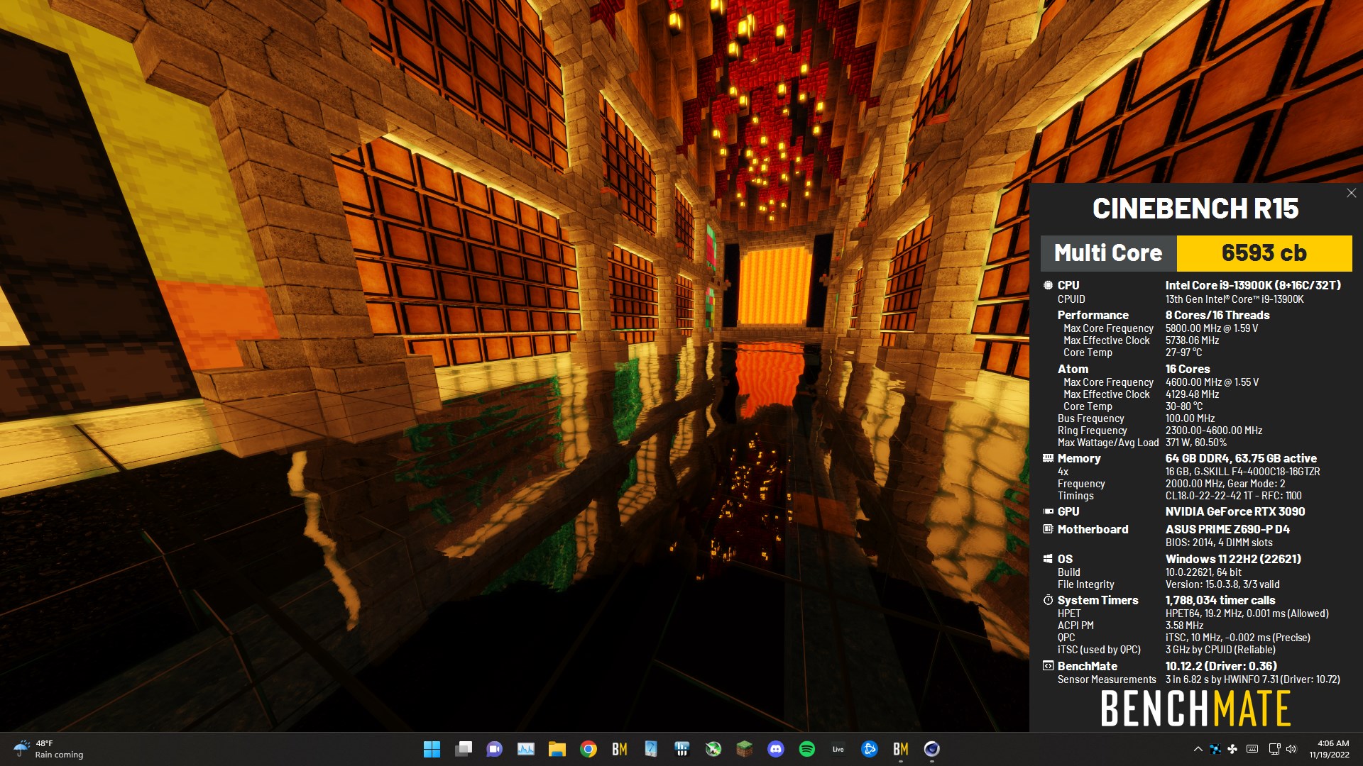Launch Battle.net from the taskbar
1363x766 pixels.
point(870,749)
